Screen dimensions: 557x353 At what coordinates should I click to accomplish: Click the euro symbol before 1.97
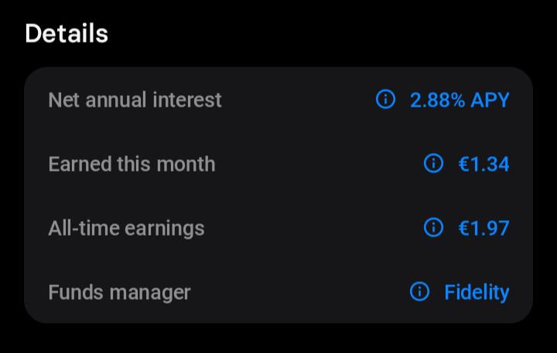[x=464, y=229]
